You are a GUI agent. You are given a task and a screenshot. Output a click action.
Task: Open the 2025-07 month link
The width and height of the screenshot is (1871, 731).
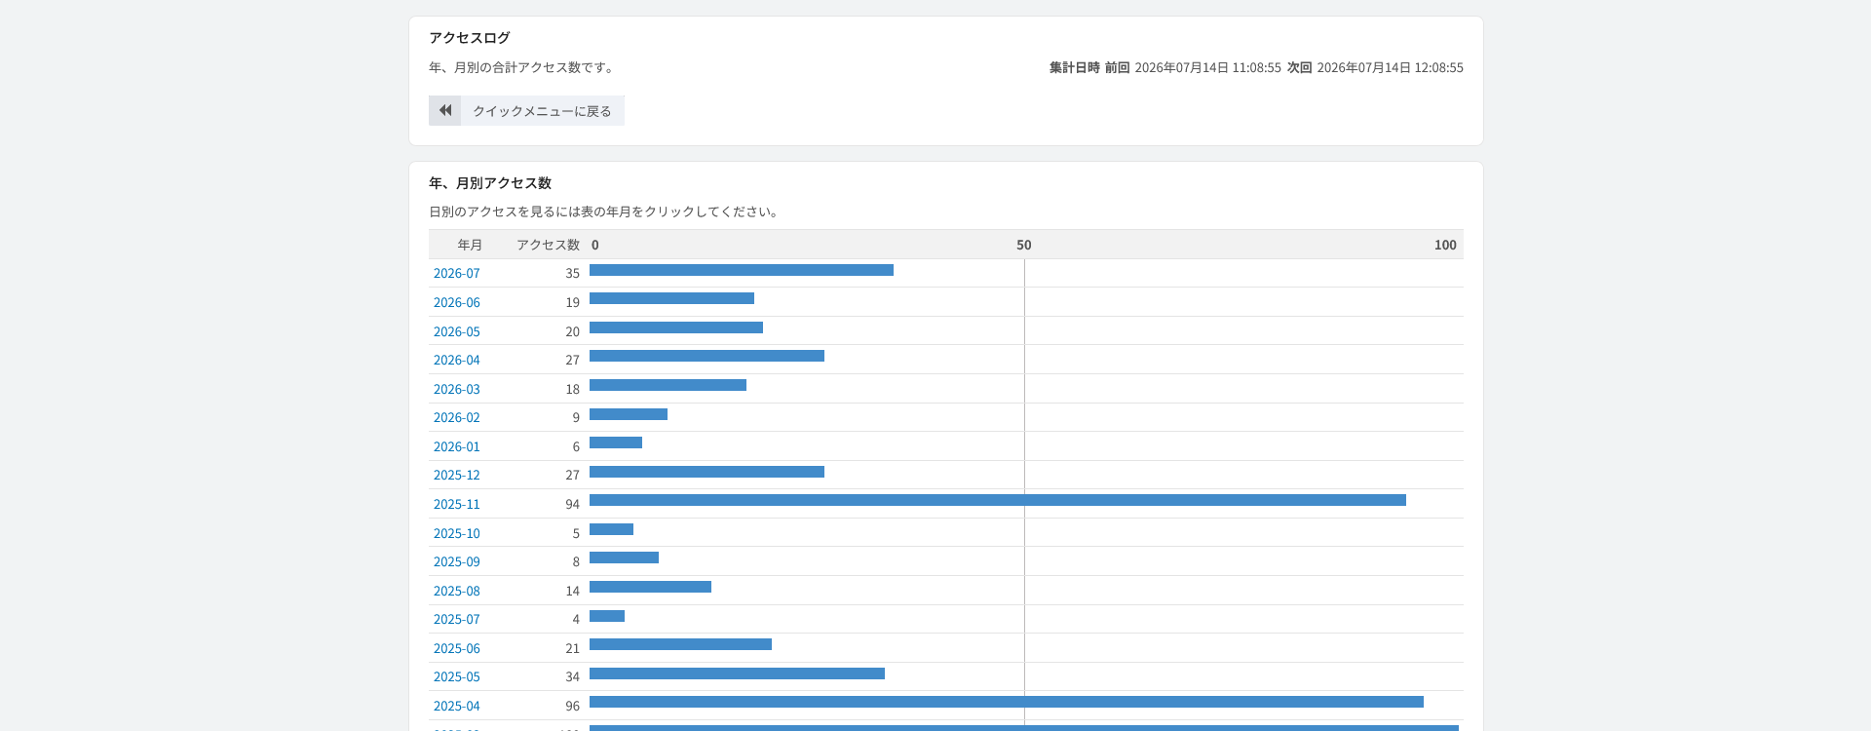coord(457,620)
